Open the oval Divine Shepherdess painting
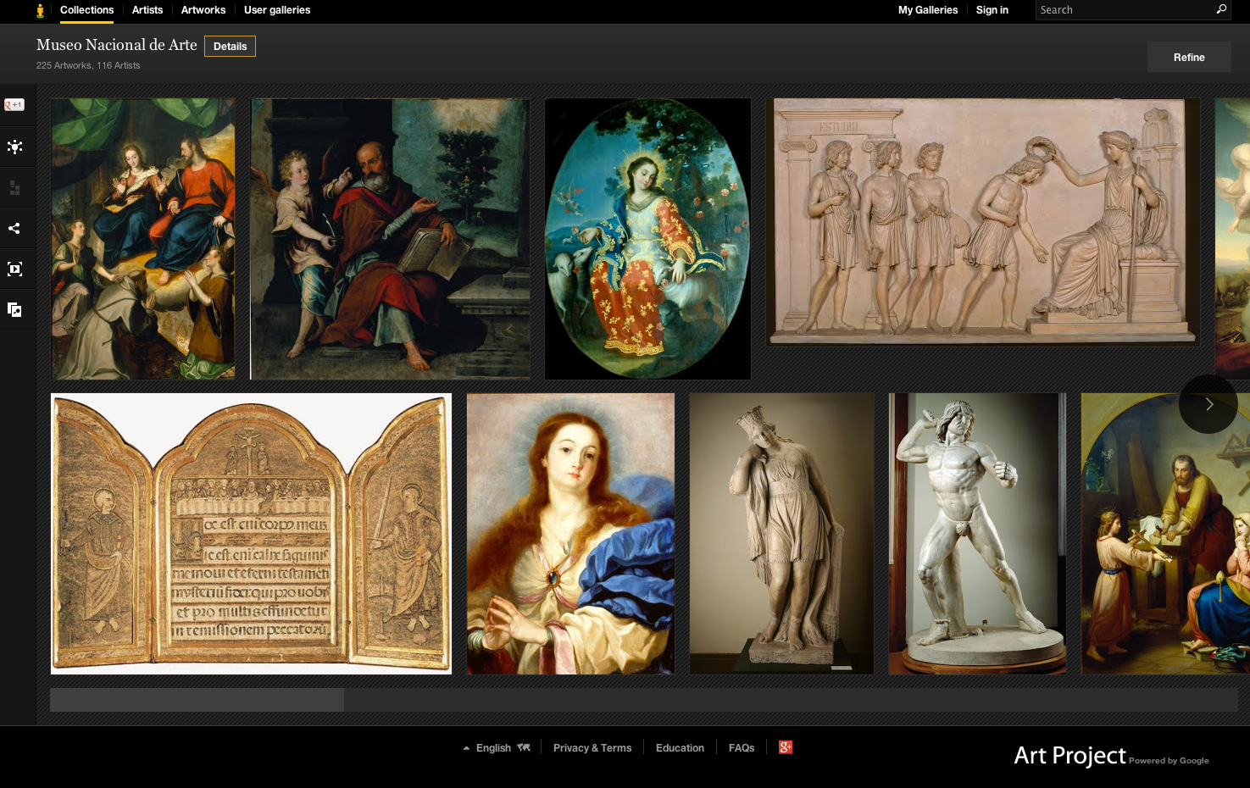Screen dimensions: 1250x788 pos(647,239)
